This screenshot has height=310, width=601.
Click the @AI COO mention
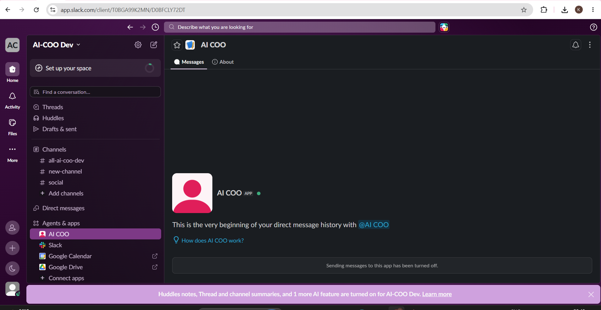pos(374,225)
